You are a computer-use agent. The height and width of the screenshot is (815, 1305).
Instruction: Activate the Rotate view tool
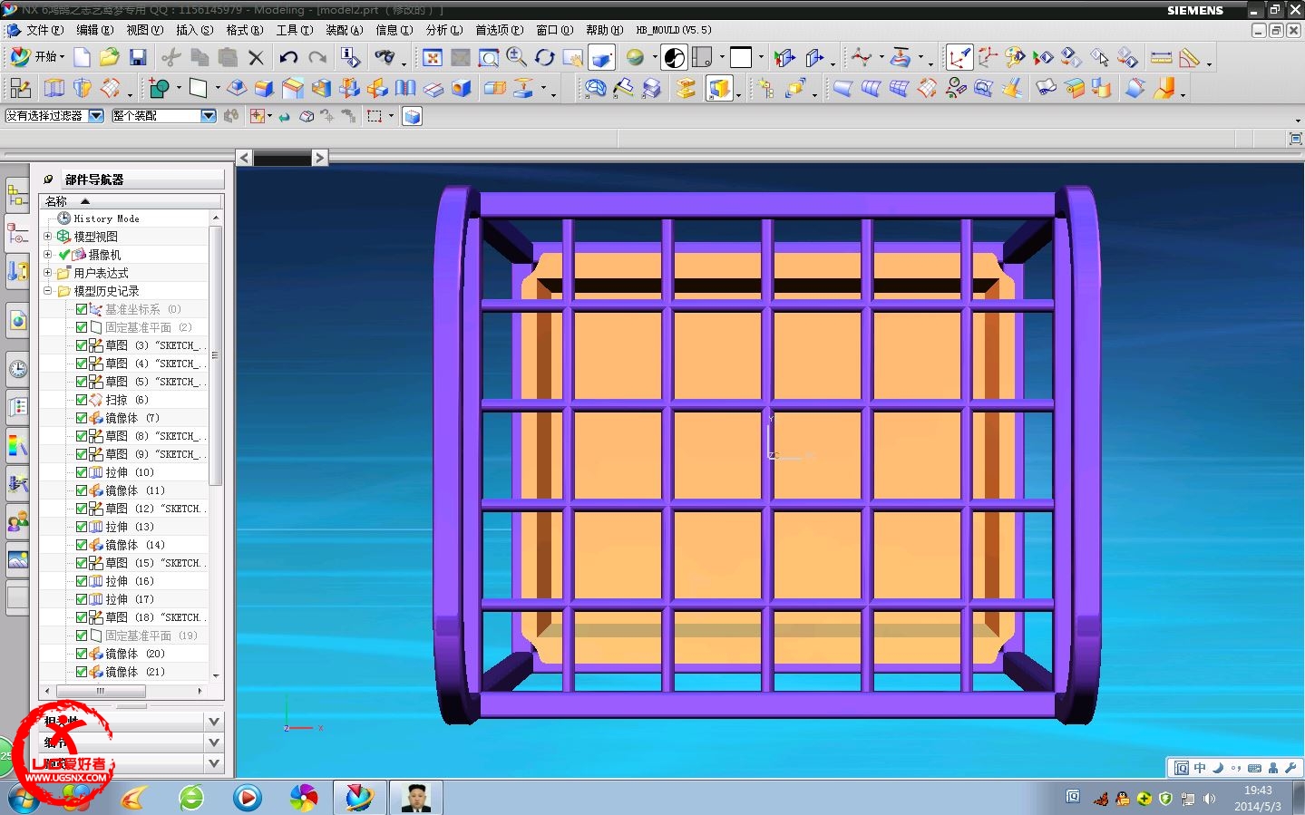point(544,58)
